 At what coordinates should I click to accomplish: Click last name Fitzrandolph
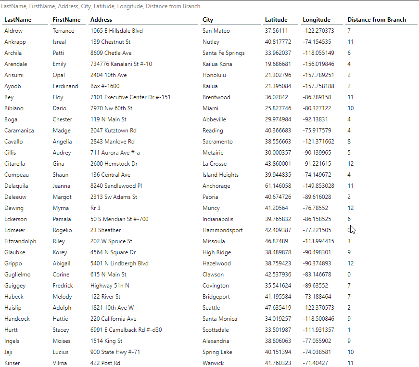pos(20,241)
